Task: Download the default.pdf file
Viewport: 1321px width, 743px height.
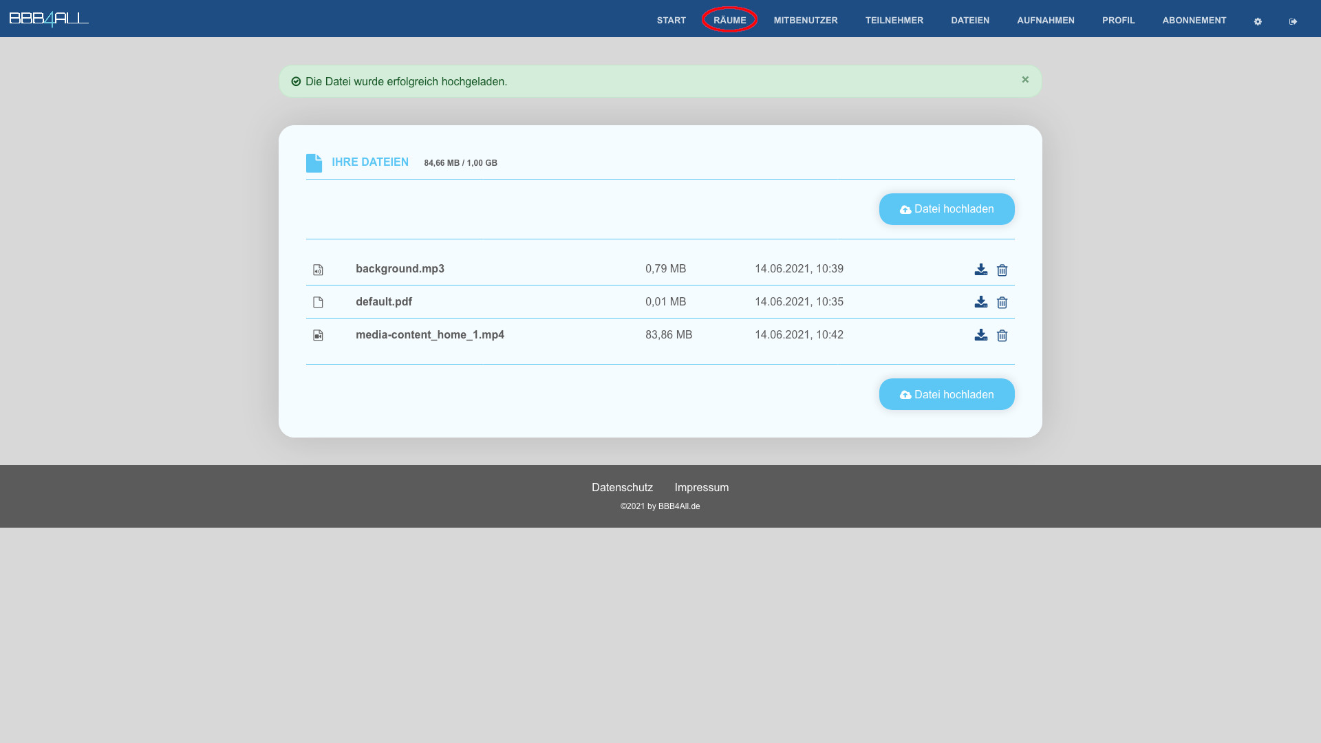Action: [x=981, y=302]
